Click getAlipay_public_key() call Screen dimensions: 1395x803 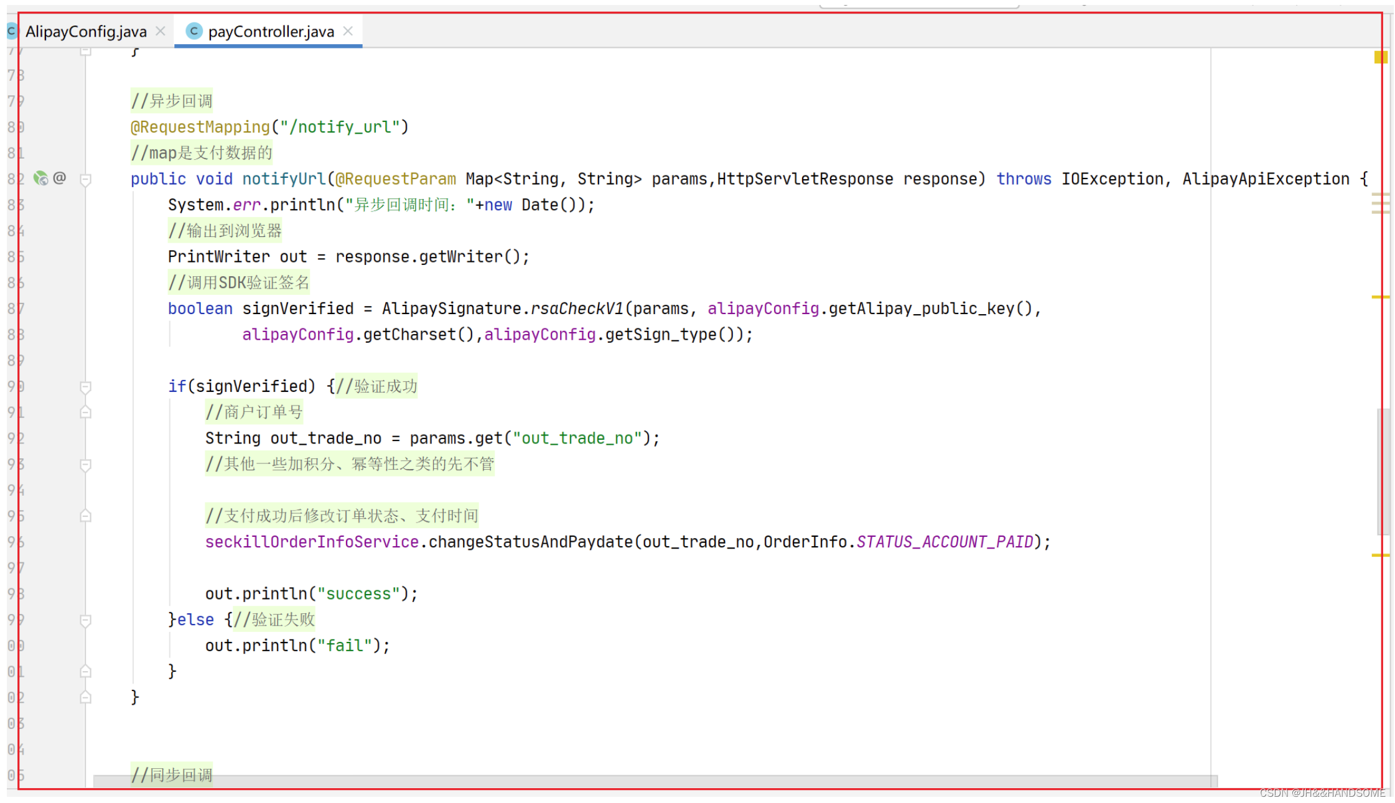[x=930, y=309]
